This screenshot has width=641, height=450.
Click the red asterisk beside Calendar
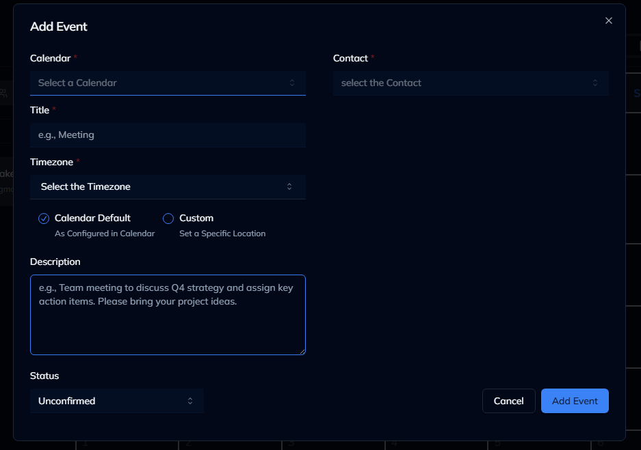75,58
